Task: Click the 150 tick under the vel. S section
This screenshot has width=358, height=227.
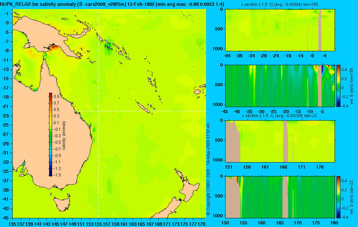Action: coord(225,223)
